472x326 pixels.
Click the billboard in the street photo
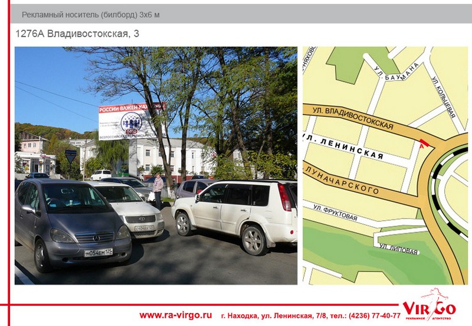tap(132, 121)
